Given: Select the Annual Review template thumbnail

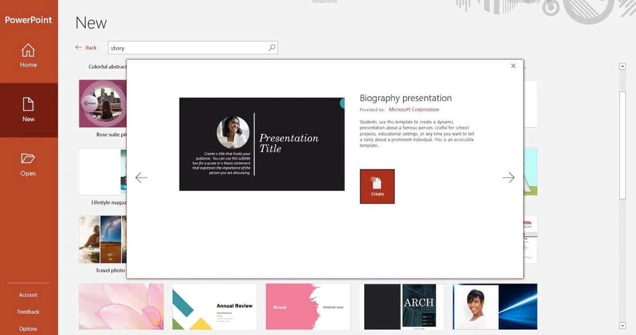Looking at the screenshot, I should (x=214, y=306).
